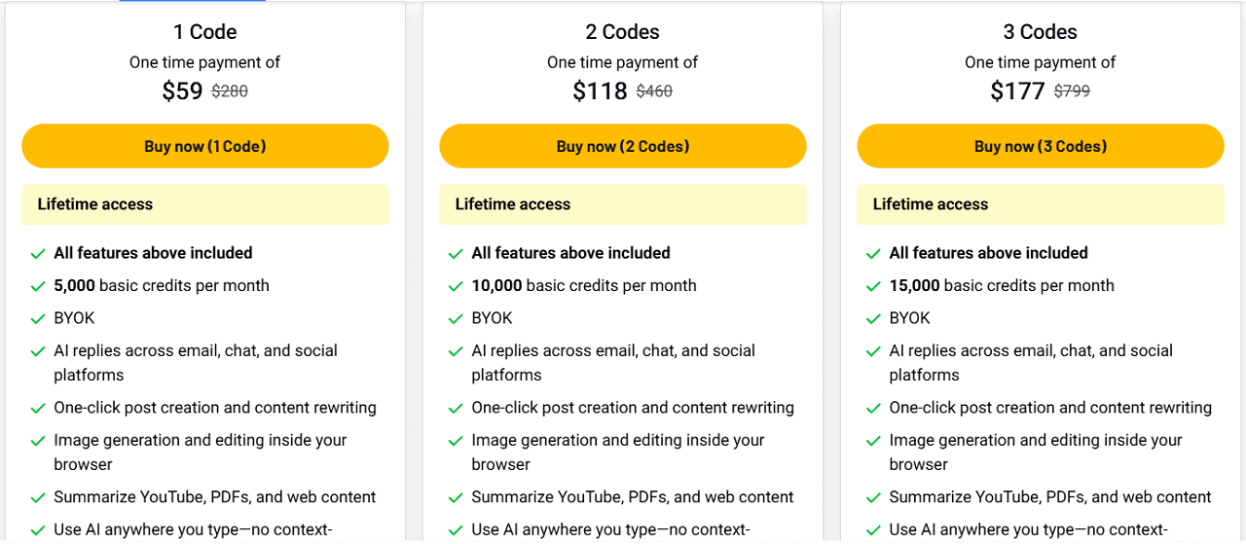Click BYOK checkmark in 1 Code plan
1246x544 pixels.
click(38, 319)
